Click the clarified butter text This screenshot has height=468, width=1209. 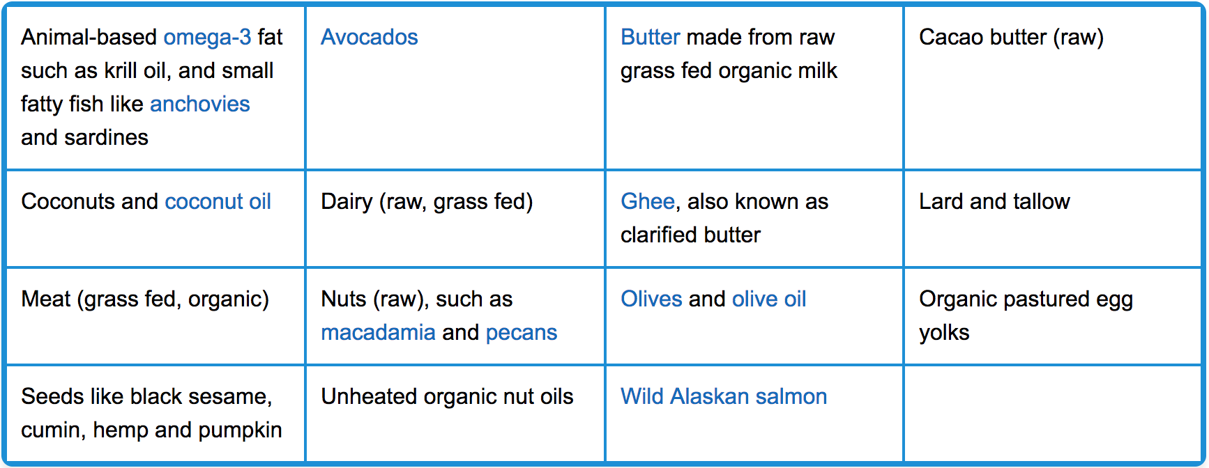pos(690,235)
